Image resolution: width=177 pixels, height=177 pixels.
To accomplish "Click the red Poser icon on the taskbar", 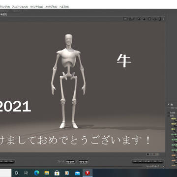I will pyautogui.click(x=88, y=173).
